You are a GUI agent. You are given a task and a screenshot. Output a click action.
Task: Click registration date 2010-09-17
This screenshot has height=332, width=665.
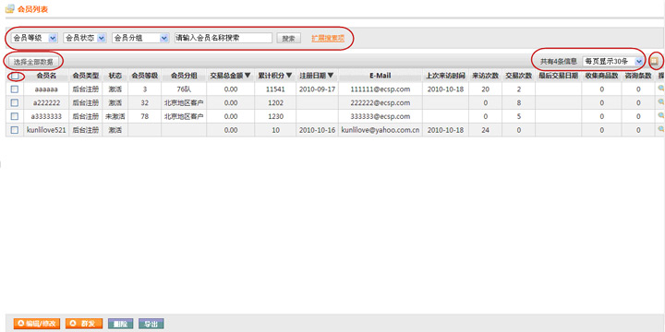(317, 89)
